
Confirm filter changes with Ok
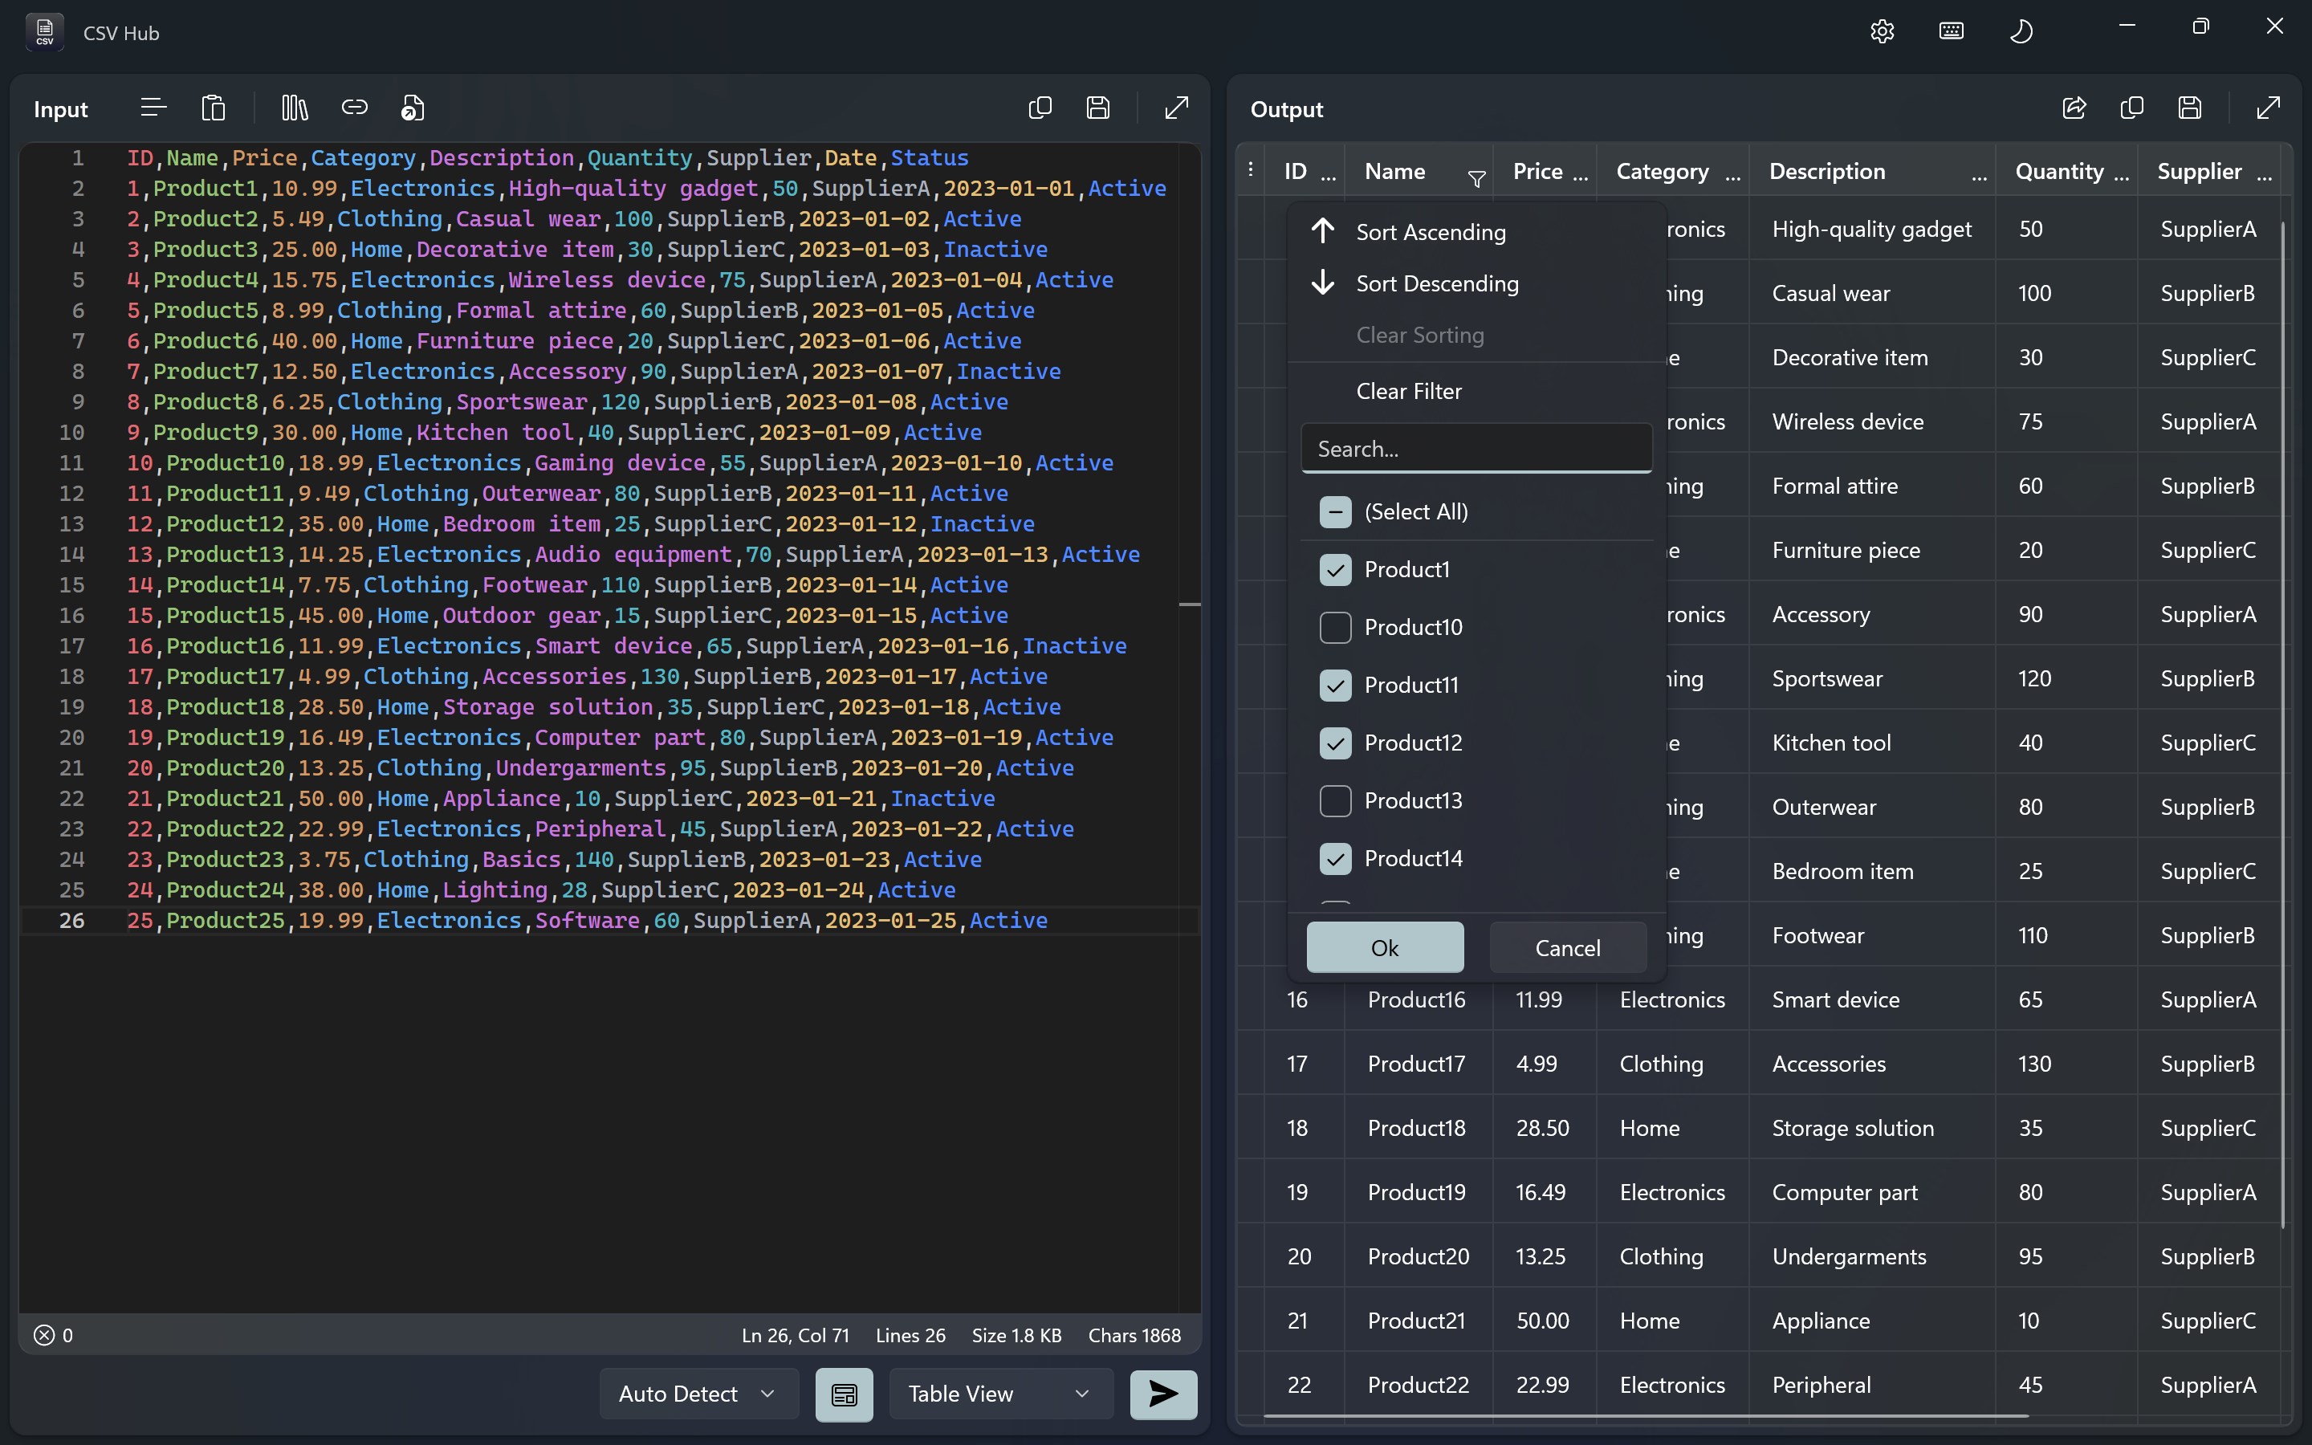[x=1384, y=947]
